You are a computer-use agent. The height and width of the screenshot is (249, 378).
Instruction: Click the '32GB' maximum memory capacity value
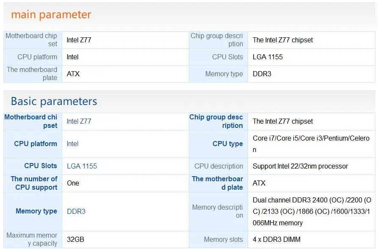(75, 239)
